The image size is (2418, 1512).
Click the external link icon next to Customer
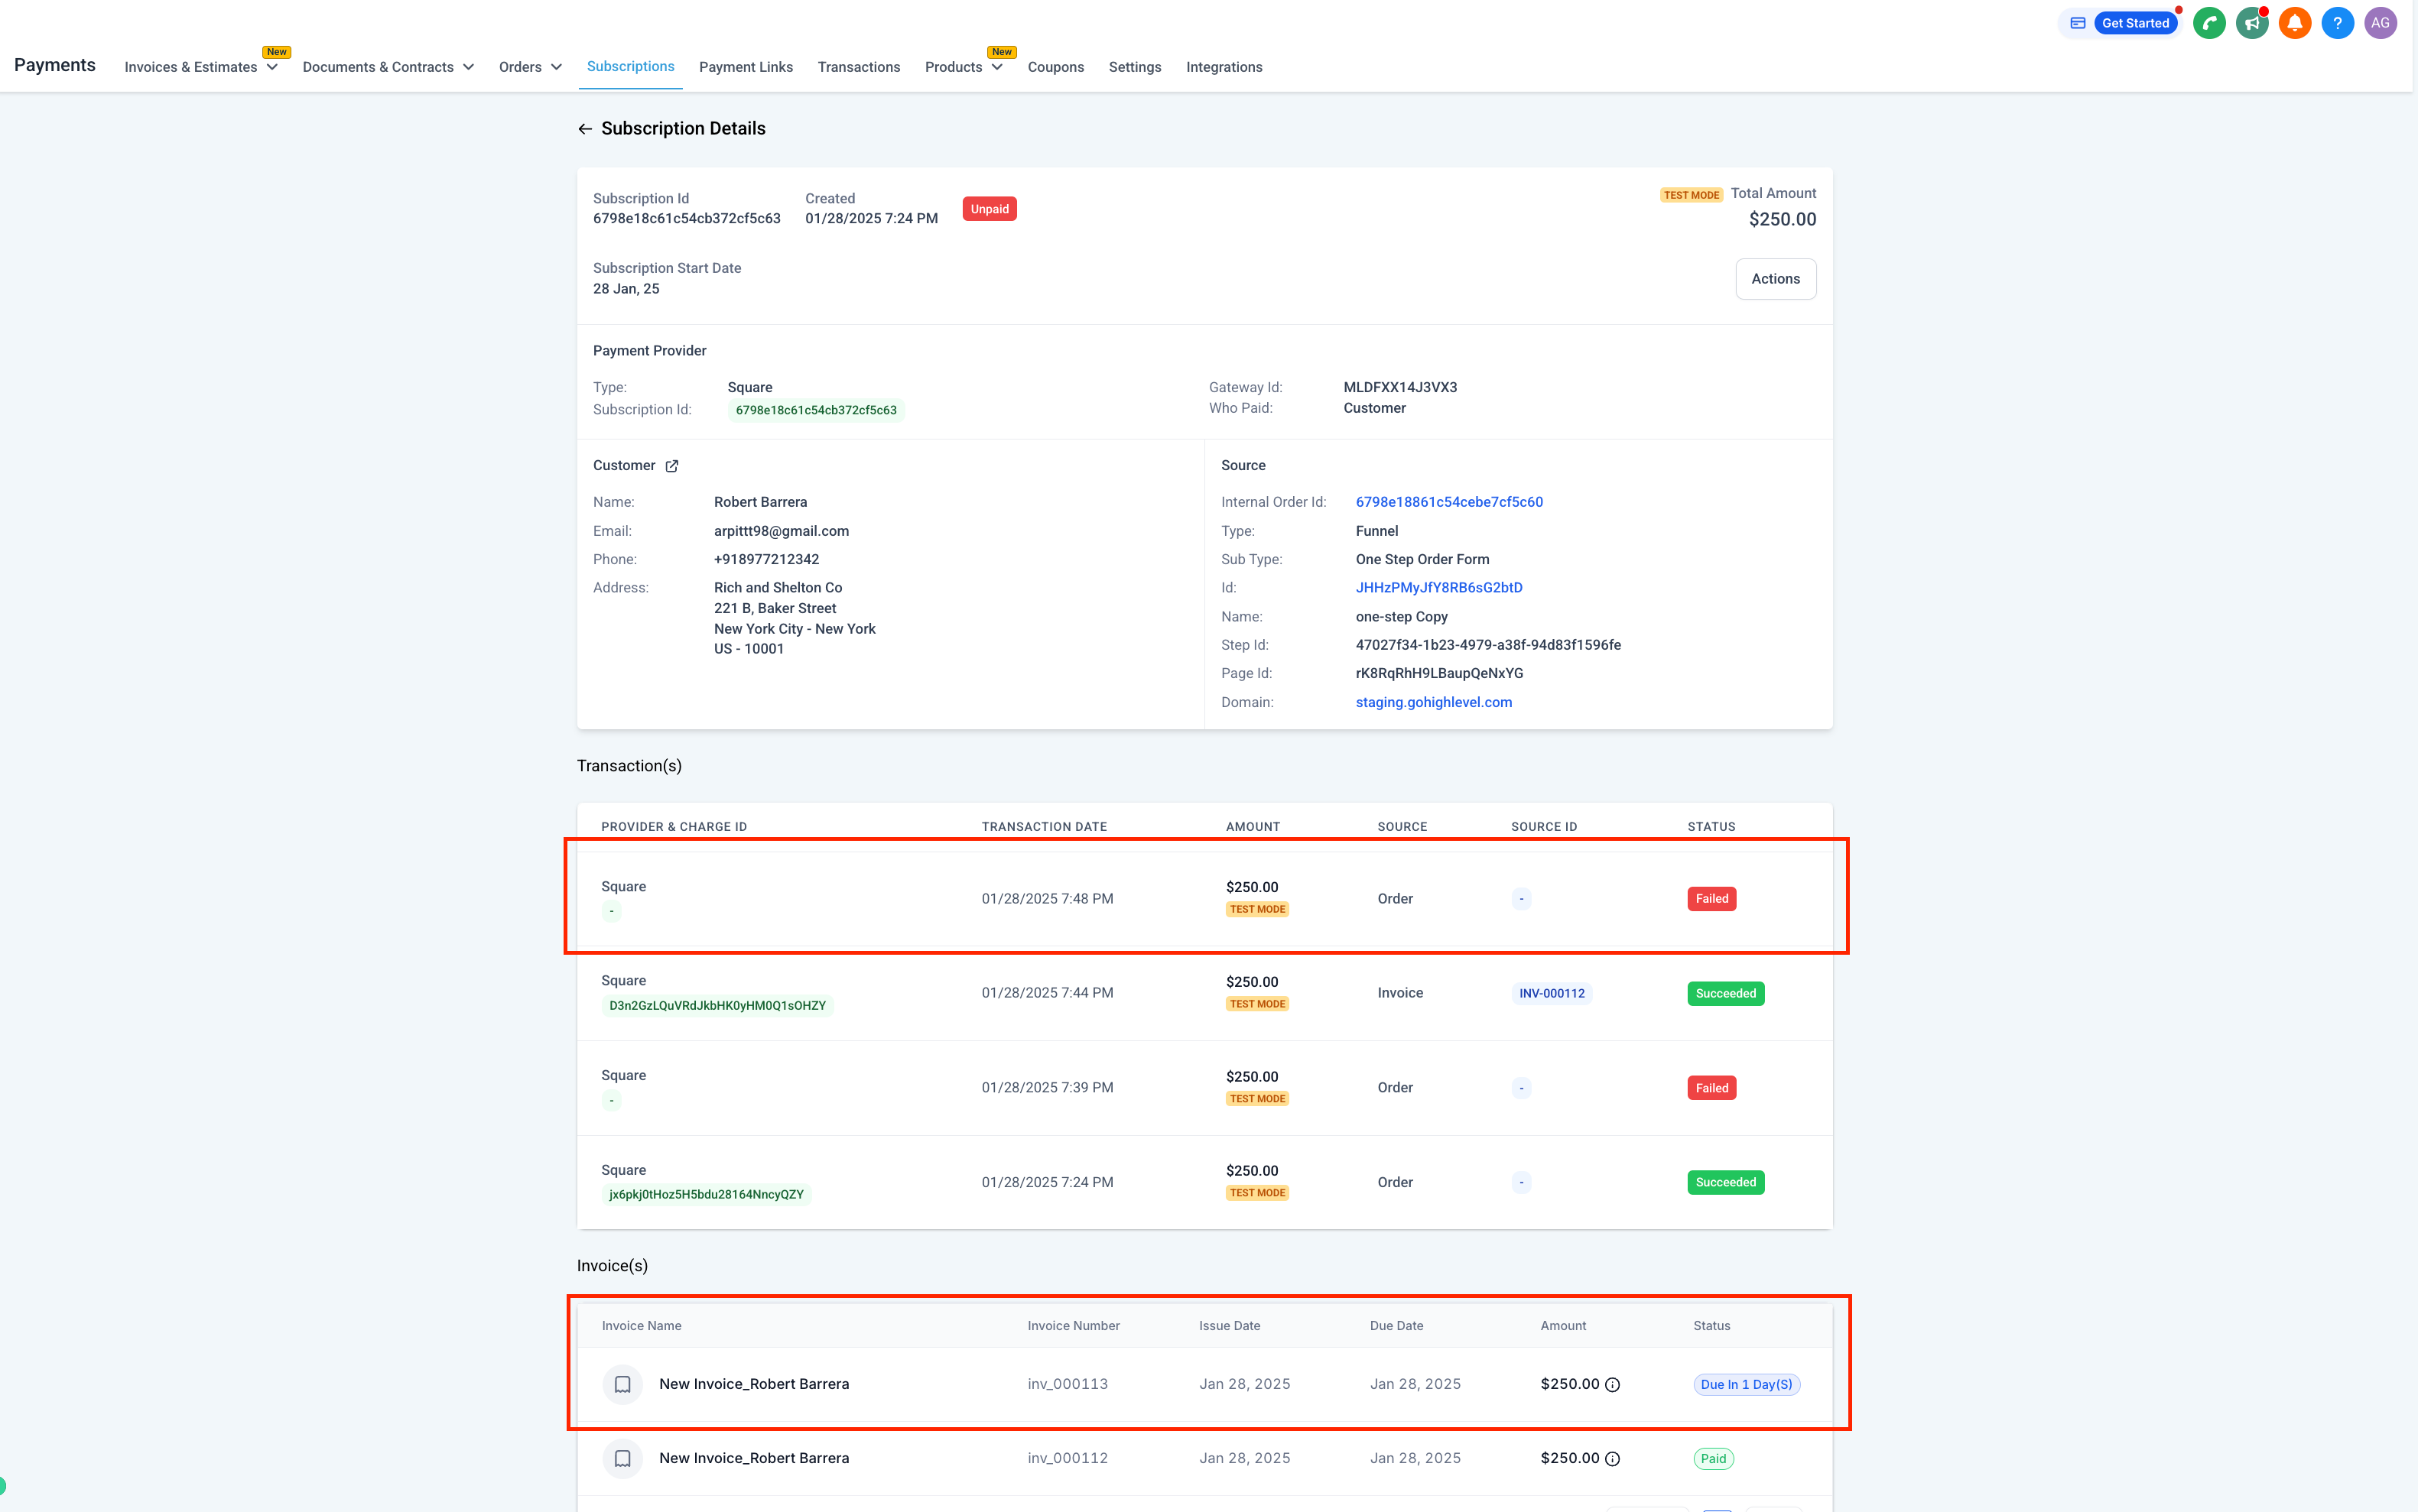(671, 465)
